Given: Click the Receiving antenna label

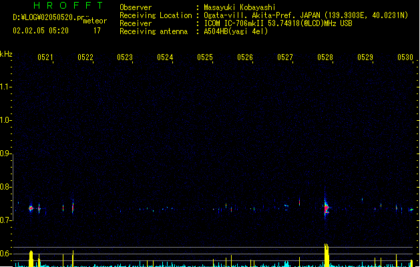Looking at the screenshot, I should point(154,31).
